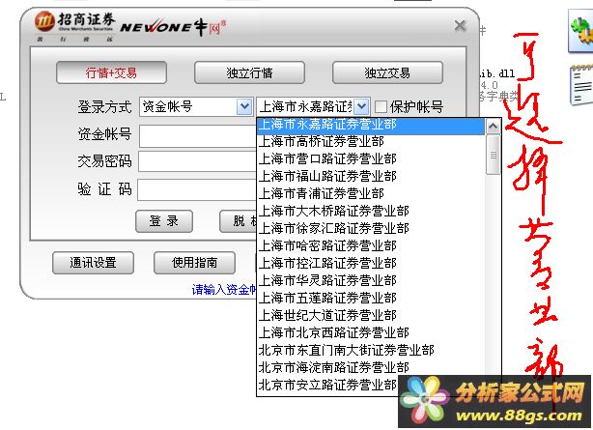593x430 pixels.
Task: Click the gear desktop icon at top right
Action: (x=580, y=32)
